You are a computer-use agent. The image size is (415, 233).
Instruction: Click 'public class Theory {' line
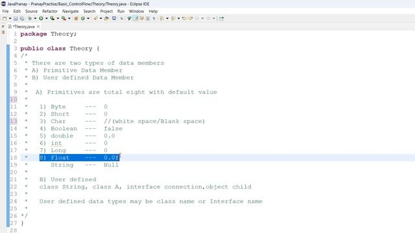point(60,49)
